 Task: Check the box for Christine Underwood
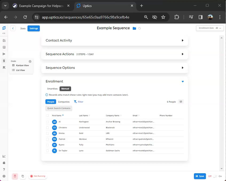coord(48,128)
